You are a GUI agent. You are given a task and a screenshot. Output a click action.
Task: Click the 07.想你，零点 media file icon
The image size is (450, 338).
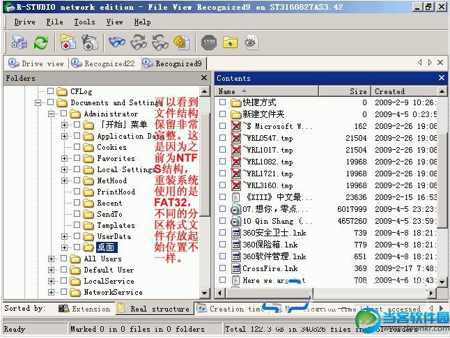coord(236,209)
